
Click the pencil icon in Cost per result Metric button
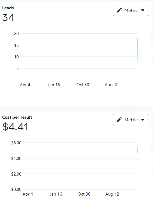tap(119, 120)
